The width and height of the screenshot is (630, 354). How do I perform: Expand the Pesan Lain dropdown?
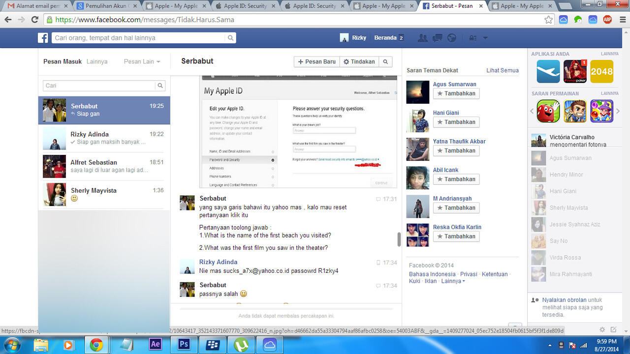pyautogui.click(x=142, y=61)
